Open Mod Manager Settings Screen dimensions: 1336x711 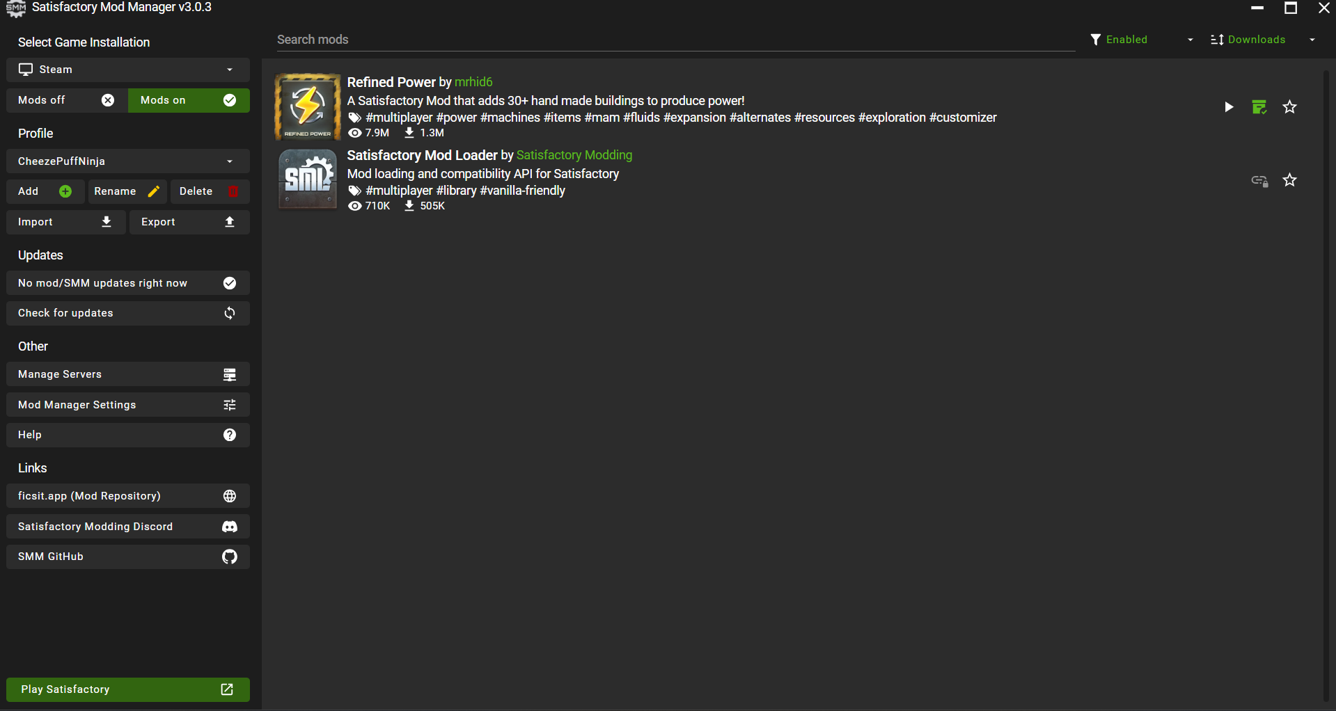tap(128, 405)
